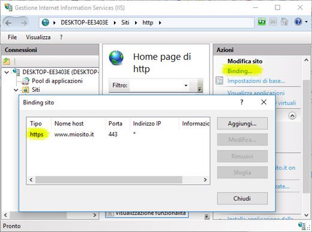Click the Modifica... button
This screenshot has width=312, height=232.
pos(242,140)
